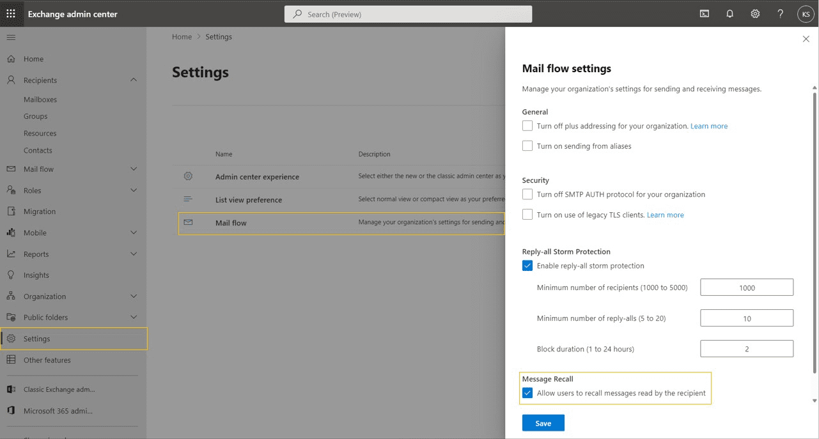Open the settings gear in top bar
The height and width of the screenshot is (439, 819).
[x=754, y=13]
